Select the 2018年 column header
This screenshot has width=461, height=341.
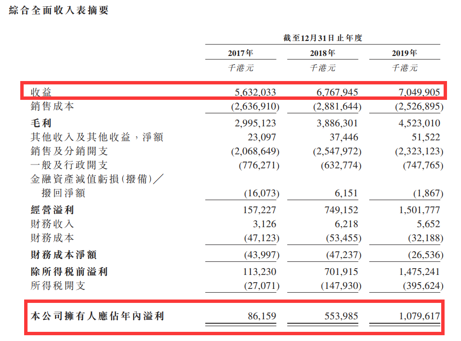coord(322,53)
